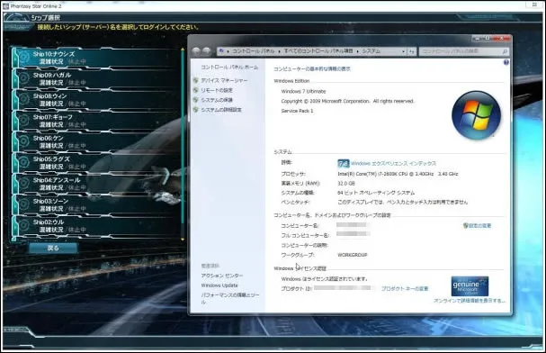Click Windows 7 Ultimate edition text
546x353 pixels.
tap(303, 91)
